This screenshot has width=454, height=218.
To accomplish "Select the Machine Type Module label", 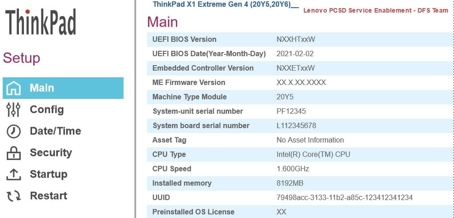I will (x=189, y=97).
